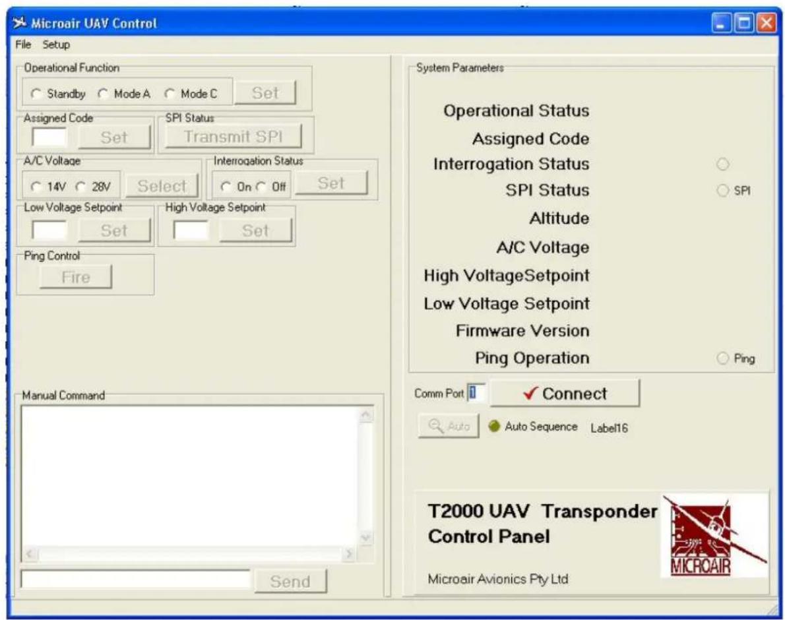
Task: Focus the Assigned Code input field
Action: pos(49,137)
